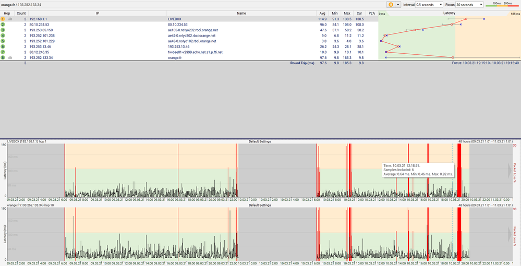Advance orange.fr hop 10 timeline with right arrow
Viewport: 521px width, 266px height.
click(510, 234)
